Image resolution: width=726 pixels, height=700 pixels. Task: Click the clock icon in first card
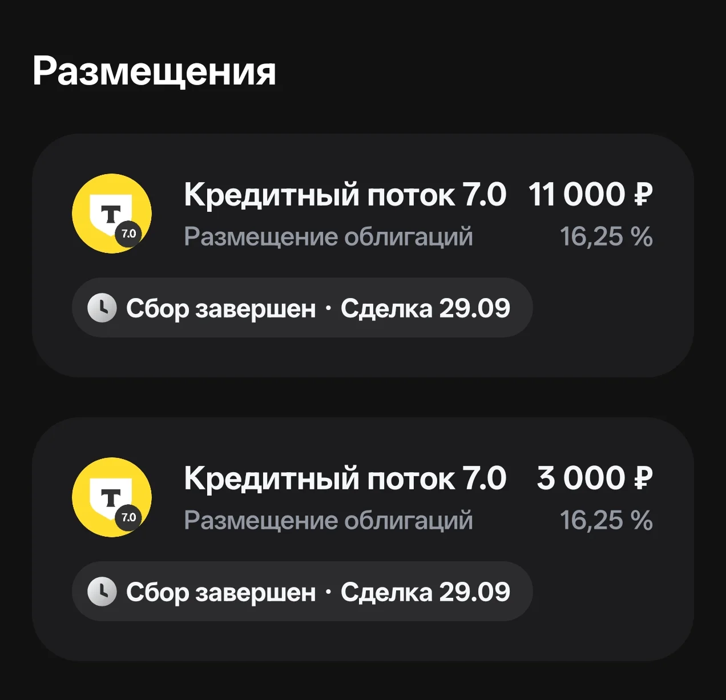[102, 308]
